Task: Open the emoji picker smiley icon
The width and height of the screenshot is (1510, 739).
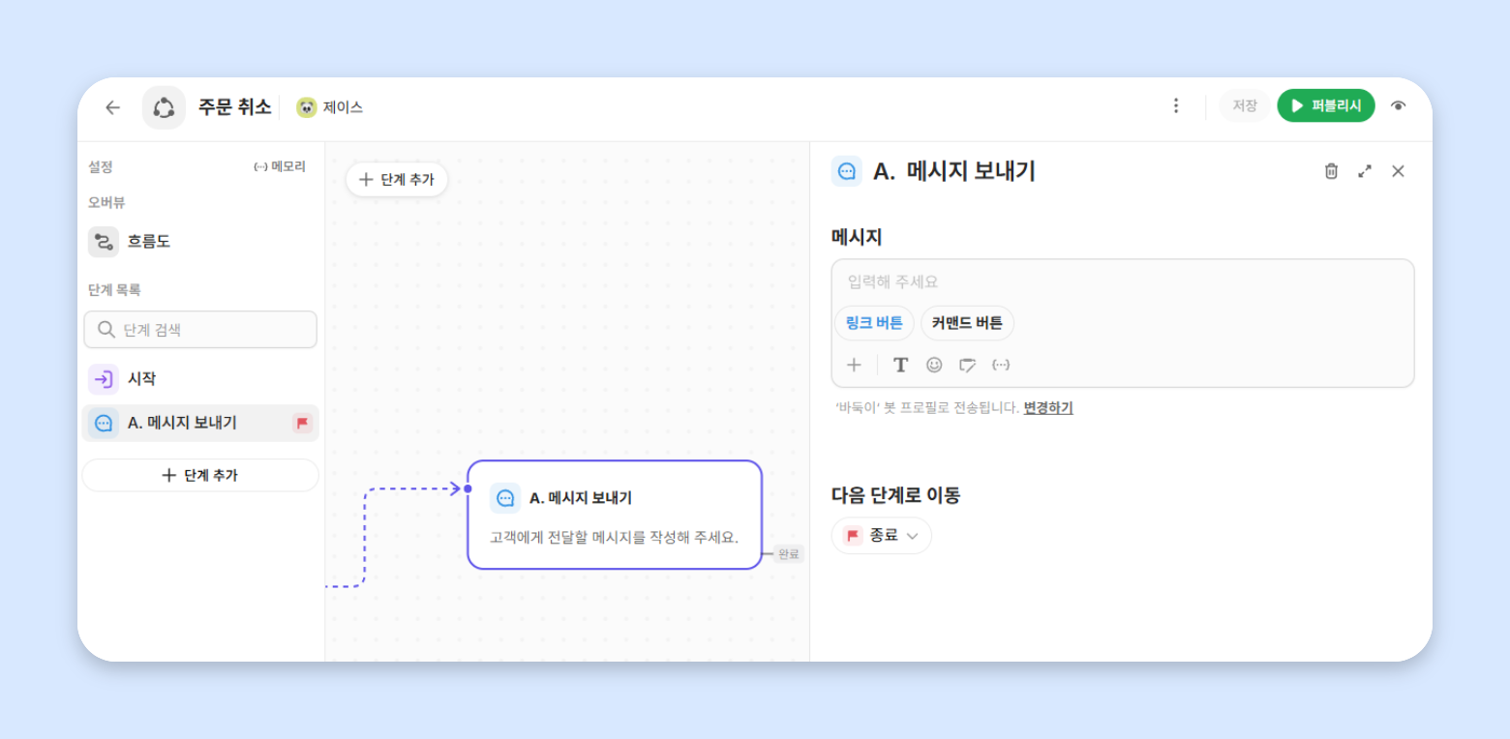Action: [x=934, y=365]
